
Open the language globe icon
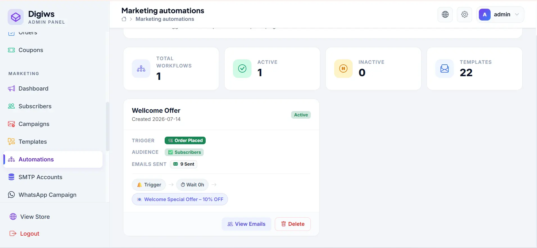coord(445,14)
